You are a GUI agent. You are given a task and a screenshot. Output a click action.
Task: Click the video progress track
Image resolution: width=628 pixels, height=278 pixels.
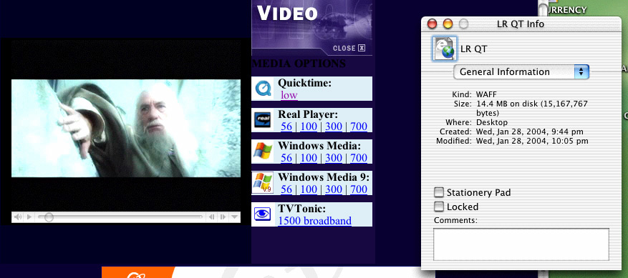click(x=120, y=217)
